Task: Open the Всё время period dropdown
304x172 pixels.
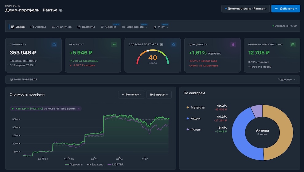Action: click(159, 95)
